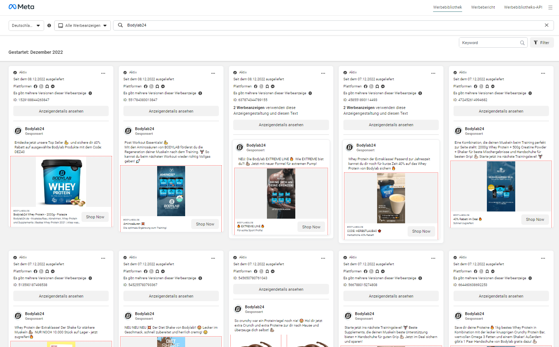Open three-dot menu for ad 472452614994682

543,73
